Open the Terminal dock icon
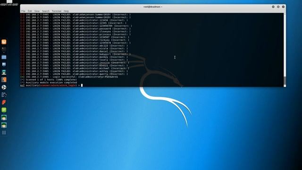Image resolution: width=302 pixels, height=170 pixels. click(x=4, y=49)
